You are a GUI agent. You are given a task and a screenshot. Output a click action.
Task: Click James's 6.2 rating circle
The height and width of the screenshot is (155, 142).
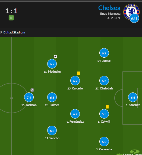click(104, 53)
